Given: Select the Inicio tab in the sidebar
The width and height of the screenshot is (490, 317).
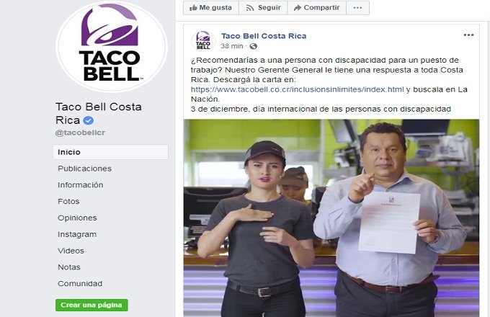Looking at the screenshot, I should point(111,152).
